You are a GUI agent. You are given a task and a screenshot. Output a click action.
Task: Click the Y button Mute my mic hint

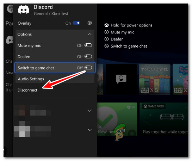106,32
